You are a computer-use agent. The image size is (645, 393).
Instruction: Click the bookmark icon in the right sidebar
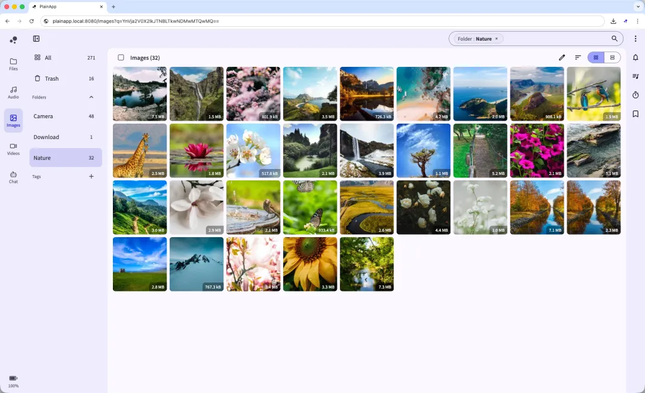coord(635,113)
